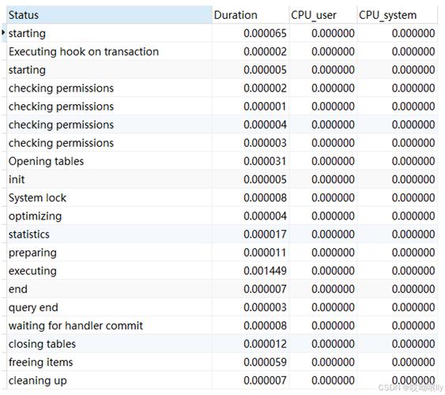Select the 'optimizing' status cell
The image size is (445, 395).
(x=109, y=216)
